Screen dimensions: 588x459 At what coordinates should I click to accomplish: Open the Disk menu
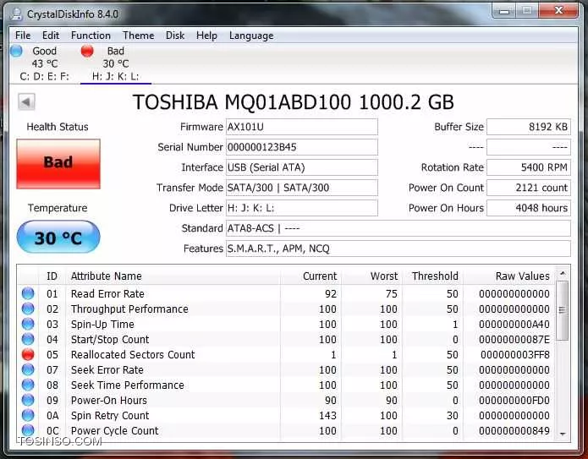(175, 36)
